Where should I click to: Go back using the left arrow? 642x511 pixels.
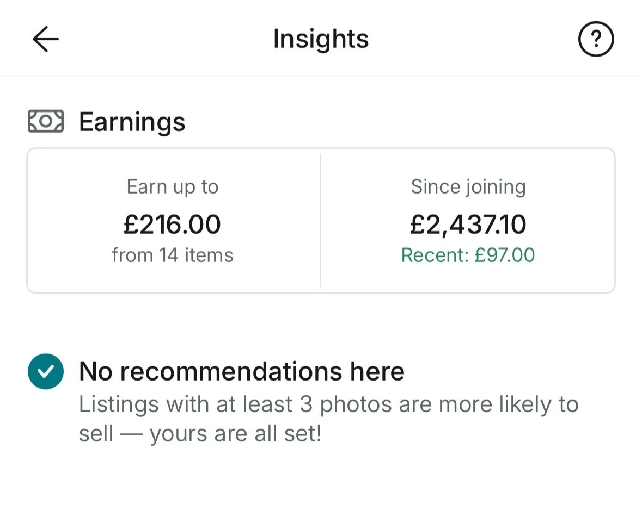[x=45, y=40]
